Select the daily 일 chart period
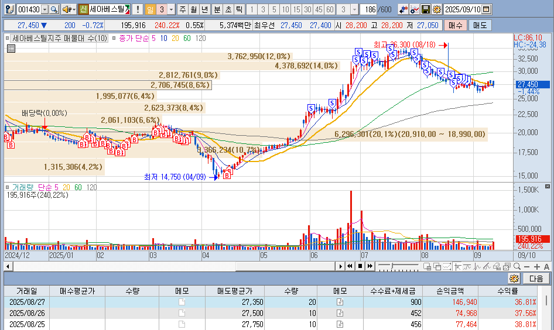Screen dimensions: 554x330 (x=150, y=9)
